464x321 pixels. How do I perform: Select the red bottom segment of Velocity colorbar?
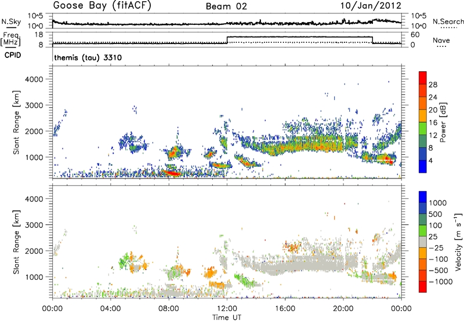423,287
